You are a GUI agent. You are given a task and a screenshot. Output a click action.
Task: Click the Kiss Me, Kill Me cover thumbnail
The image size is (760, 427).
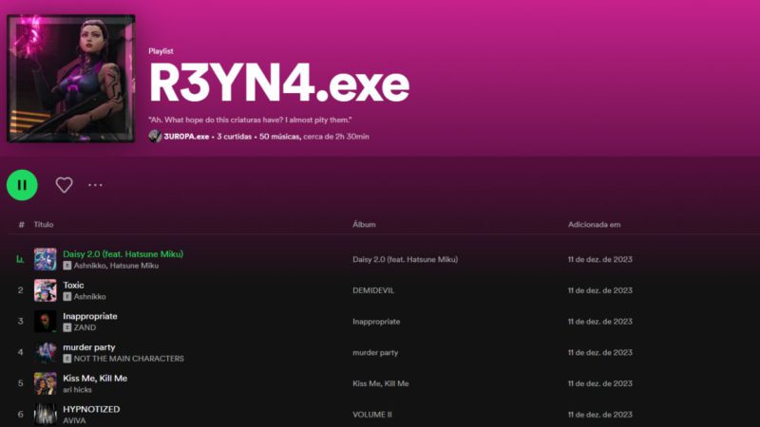pos(45,383)
